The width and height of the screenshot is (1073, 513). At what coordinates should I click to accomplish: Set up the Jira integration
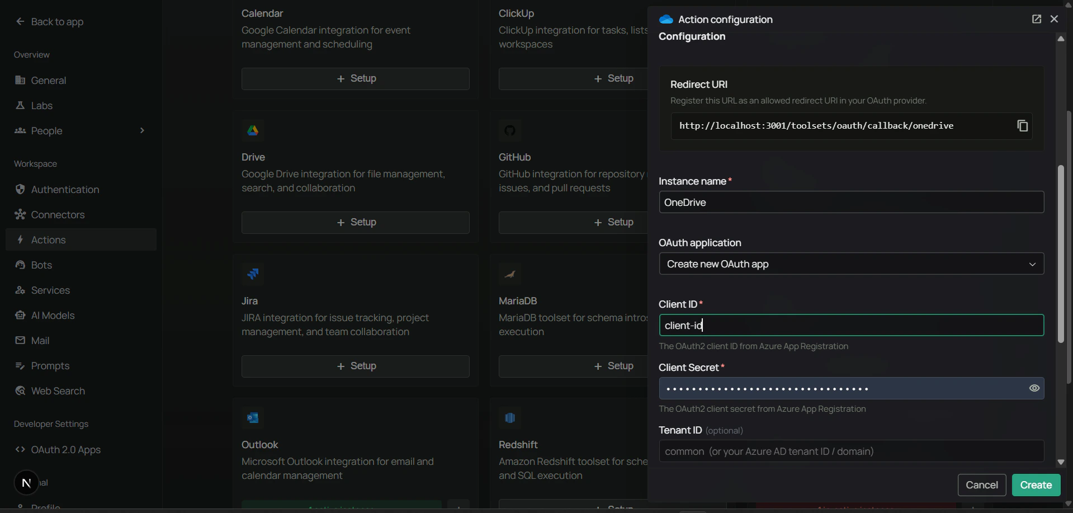356,366
